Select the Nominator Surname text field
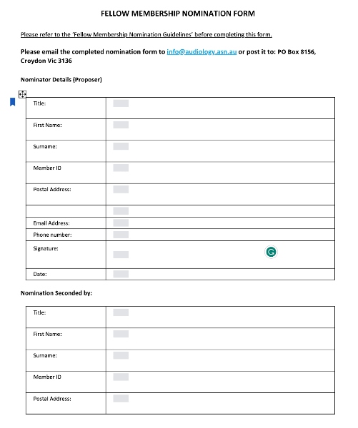The width and height of the screenshot is (358, 428). 121,146
